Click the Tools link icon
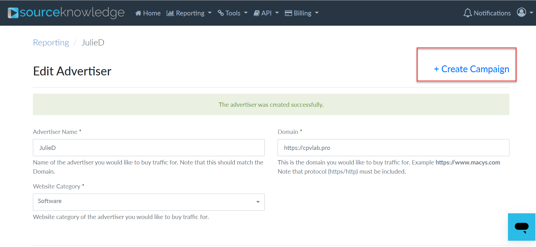 (221, 13)
